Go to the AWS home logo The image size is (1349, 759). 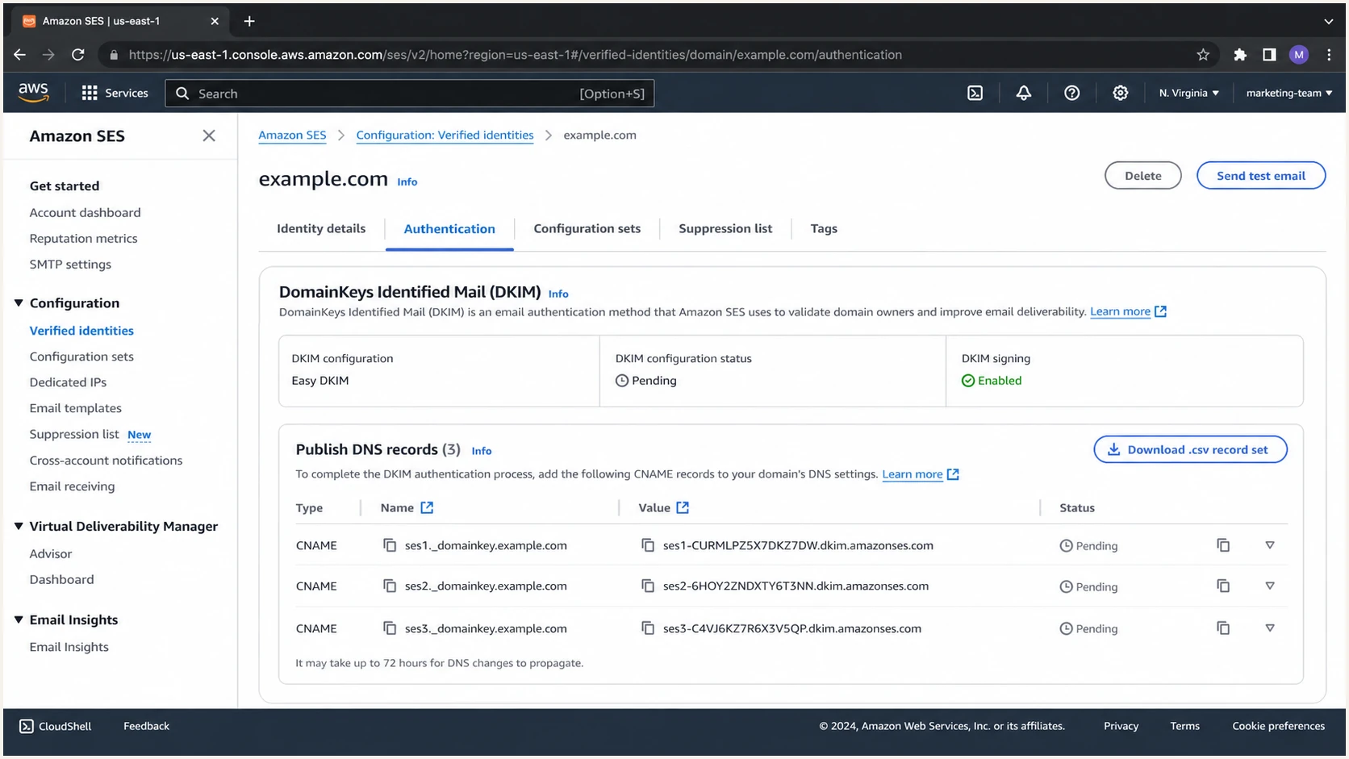[34, 93]
